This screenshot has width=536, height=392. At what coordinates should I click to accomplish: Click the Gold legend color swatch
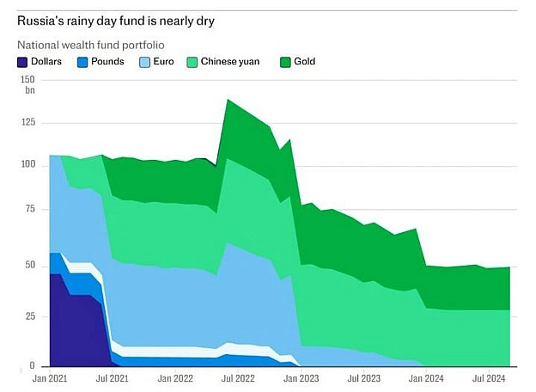click(x=285, y=62)
